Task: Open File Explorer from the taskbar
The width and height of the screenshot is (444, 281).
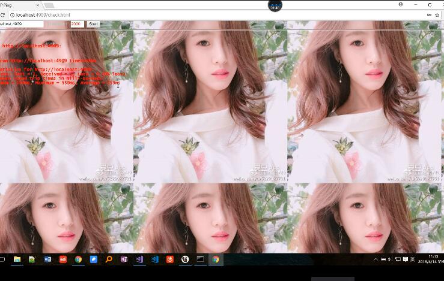Action: [17, 259]
